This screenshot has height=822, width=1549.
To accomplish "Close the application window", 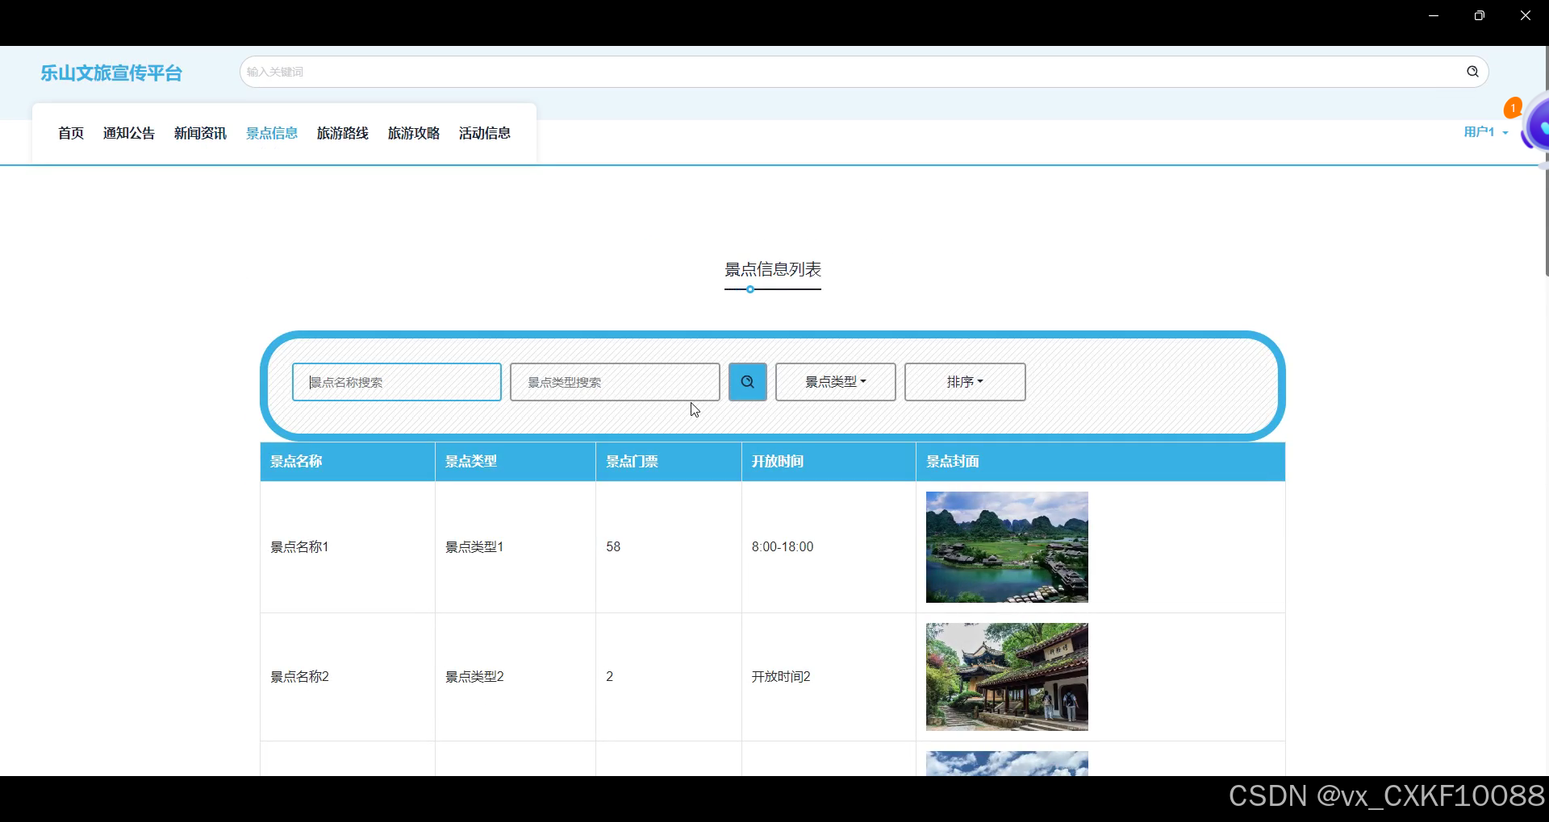I will coord(1525,15).
